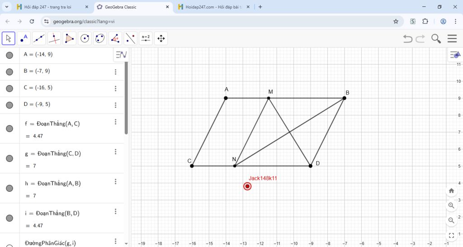Open more options for segment h
This screenshot has width=463, height=247.
[x=115, y=181]
